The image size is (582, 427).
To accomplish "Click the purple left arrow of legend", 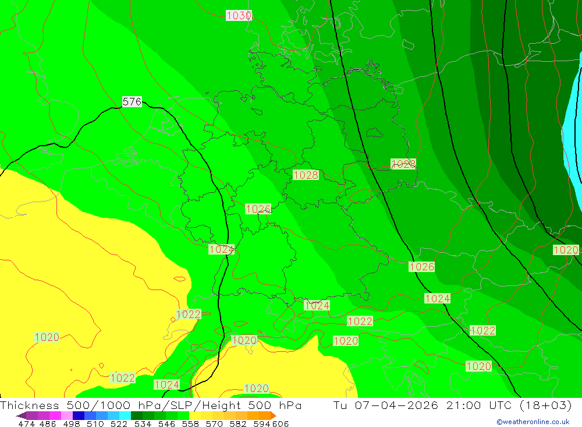I will click(20, 415).
